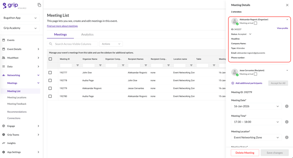
Task: Click the MustMeet people icon
Action: click(3, 58)
